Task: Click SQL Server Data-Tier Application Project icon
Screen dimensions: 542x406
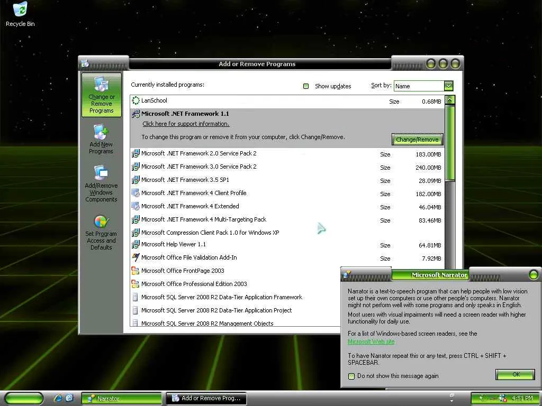Action: pyautogui.click(x=135, y=310)
